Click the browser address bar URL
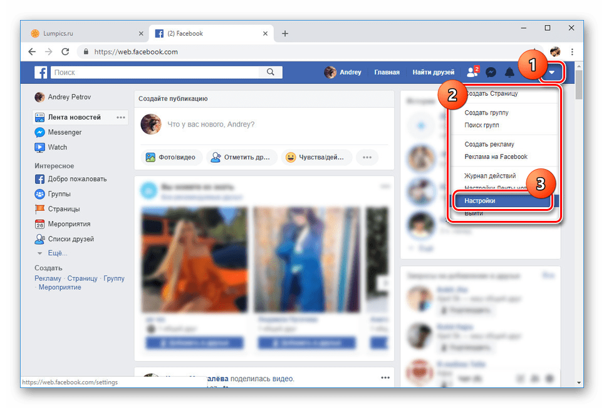Screen dimensions: 604x408 (136, 51)
